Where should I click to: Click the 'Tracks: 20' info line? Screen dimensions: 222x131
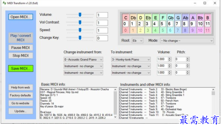coord(46,101)
